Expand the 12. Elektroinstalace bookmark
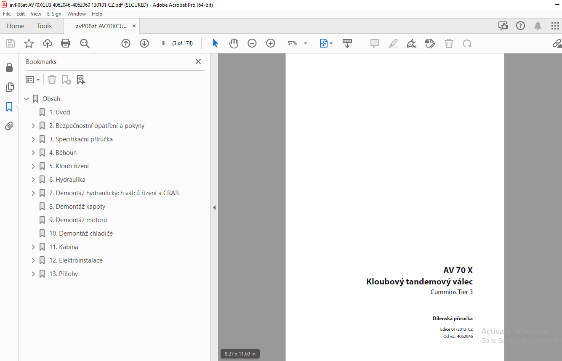Screen dimensions: 562x361 pos(33,260)
